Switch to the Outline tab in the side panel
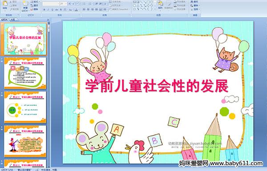267x171 pixels. pyautogui.click(x=12, y=20)
